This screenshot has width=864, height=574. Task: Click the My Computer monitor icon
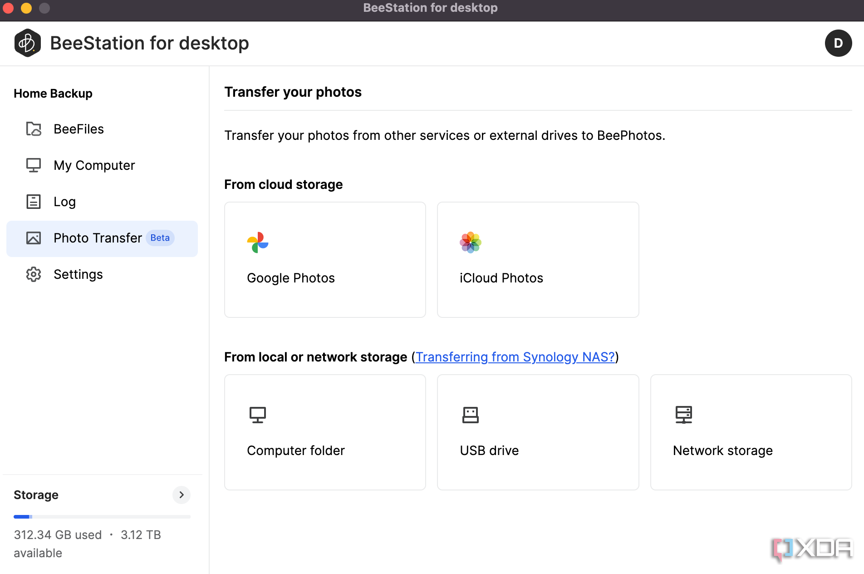tap(34, 165)
